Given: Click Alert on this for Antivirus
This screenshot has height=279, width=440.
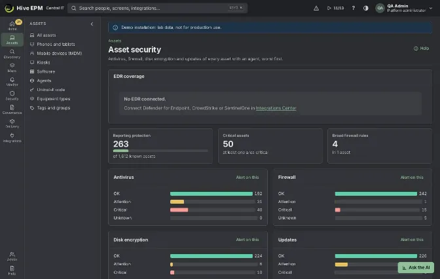Looking at the screenshot, I should point(247,177).
